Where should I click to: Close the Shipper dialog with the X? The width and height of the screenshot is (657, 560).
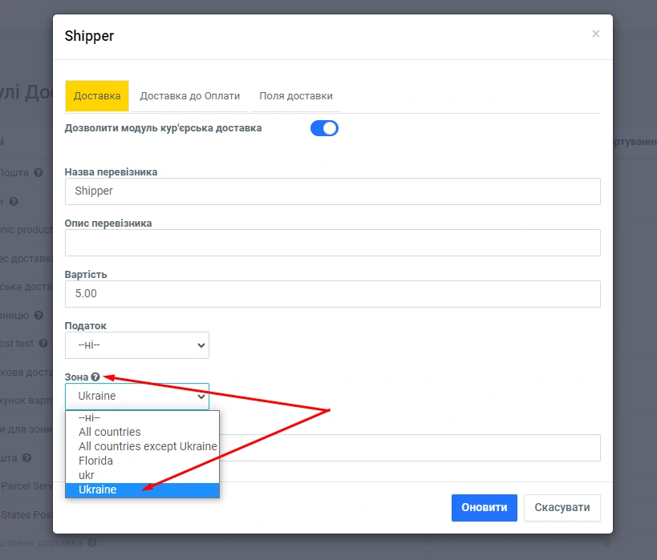[595, 34]
